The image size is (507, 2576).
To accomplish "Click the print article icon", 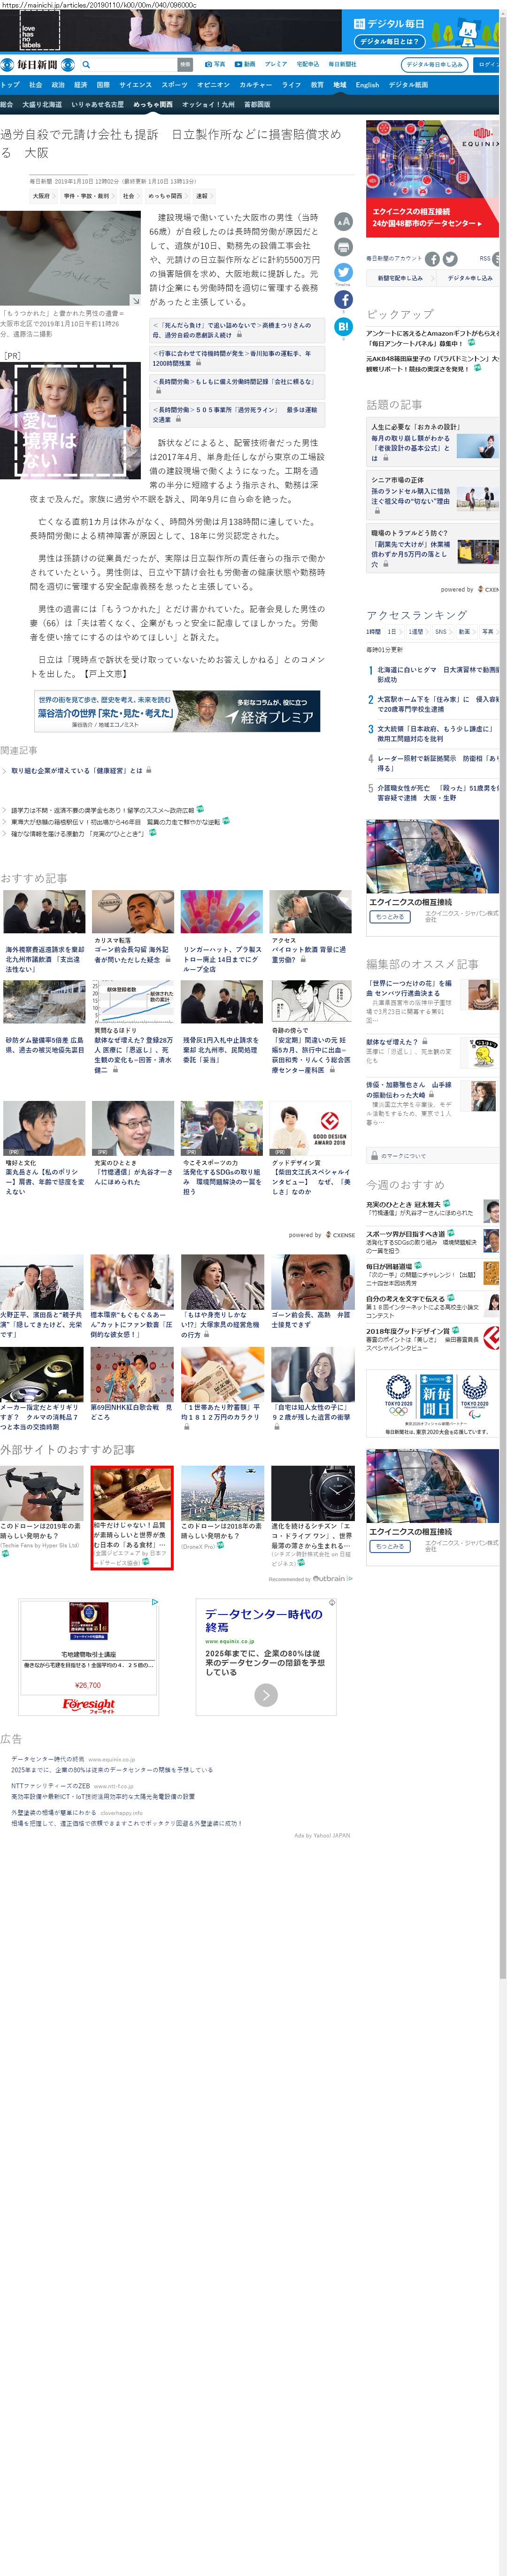I will pos(343,247).
